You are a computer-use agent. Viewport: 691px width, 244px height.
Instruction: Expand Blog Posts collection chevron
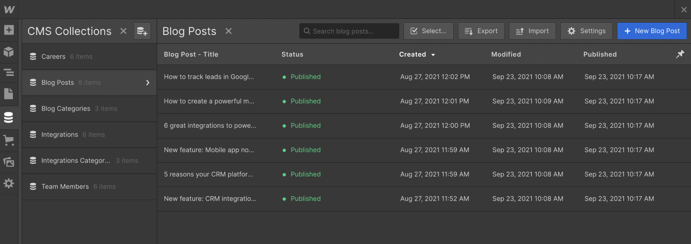(147, 83)
